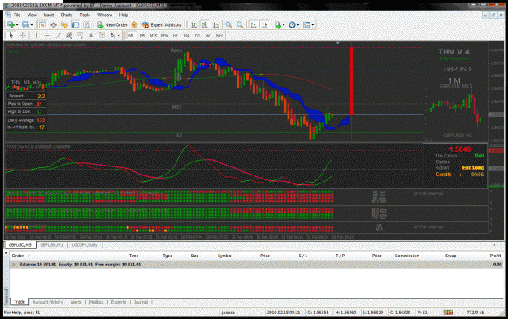The image size is (508, 319).
Task: Switch chart to H1 timeframe
Action: 176,36
